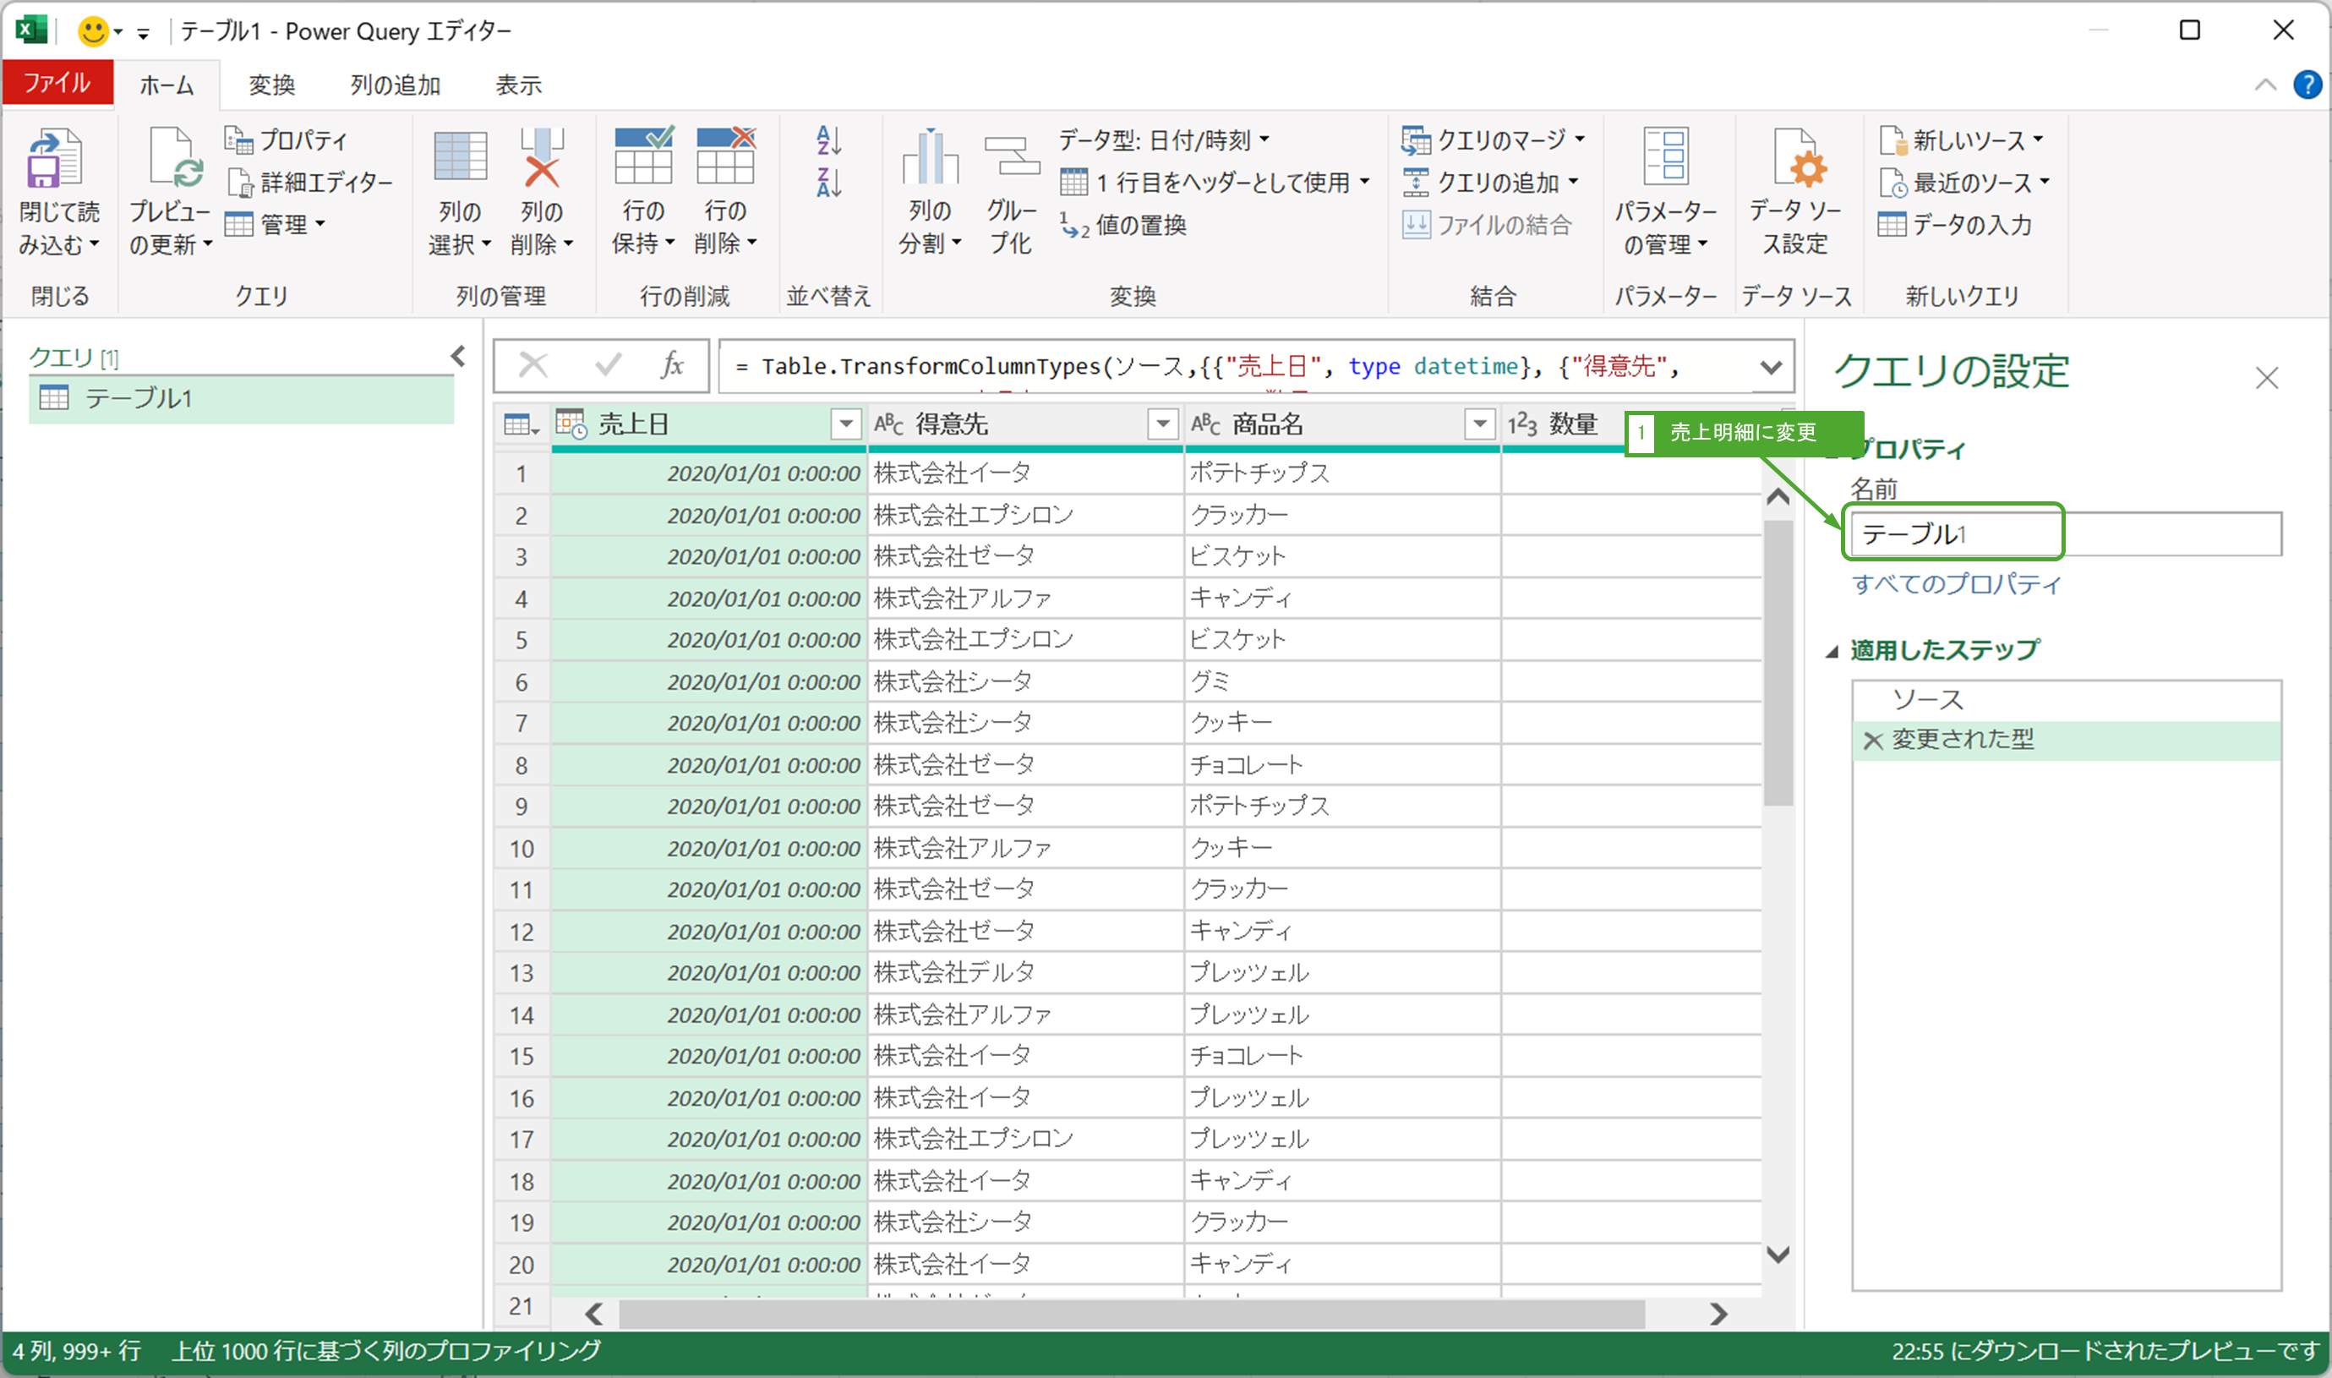Delete the 変更された型 step via X
Image resolution: width=2332 pixels, height=1378 pixels.
click(1872, 741)
